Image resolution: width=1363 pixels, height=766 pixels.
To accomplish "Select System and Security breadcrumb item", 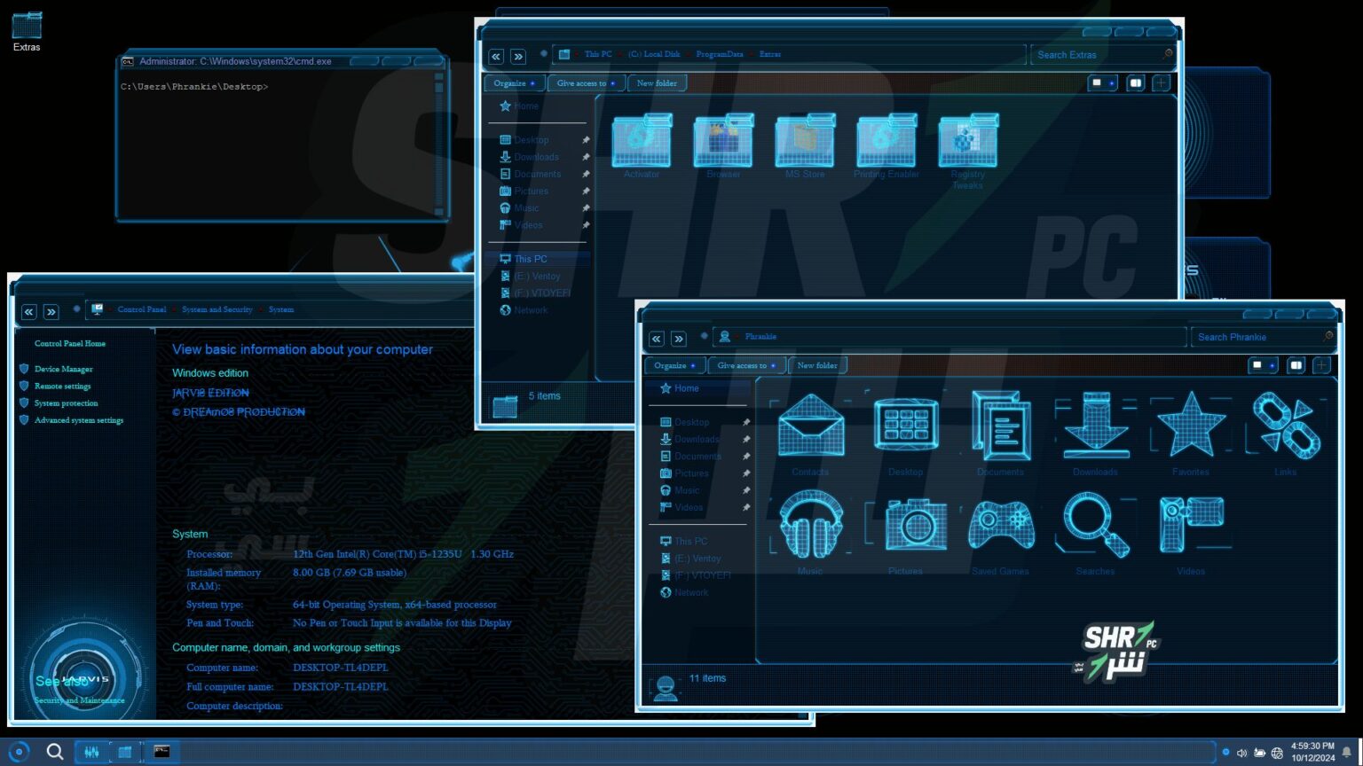I will point(217,309).
